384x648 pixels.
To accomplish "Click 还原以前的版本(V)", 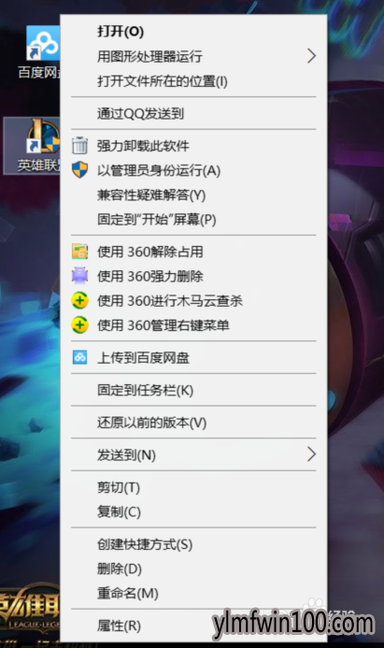I will (x=151, y=423).
